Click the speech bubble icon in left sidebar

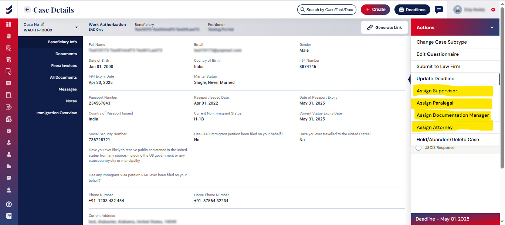point(9,83)
